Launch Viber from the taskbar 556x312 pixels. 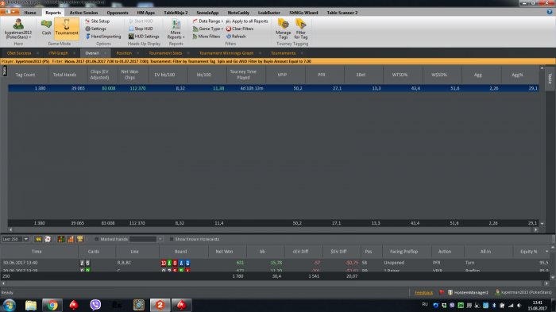coord(95,305)
